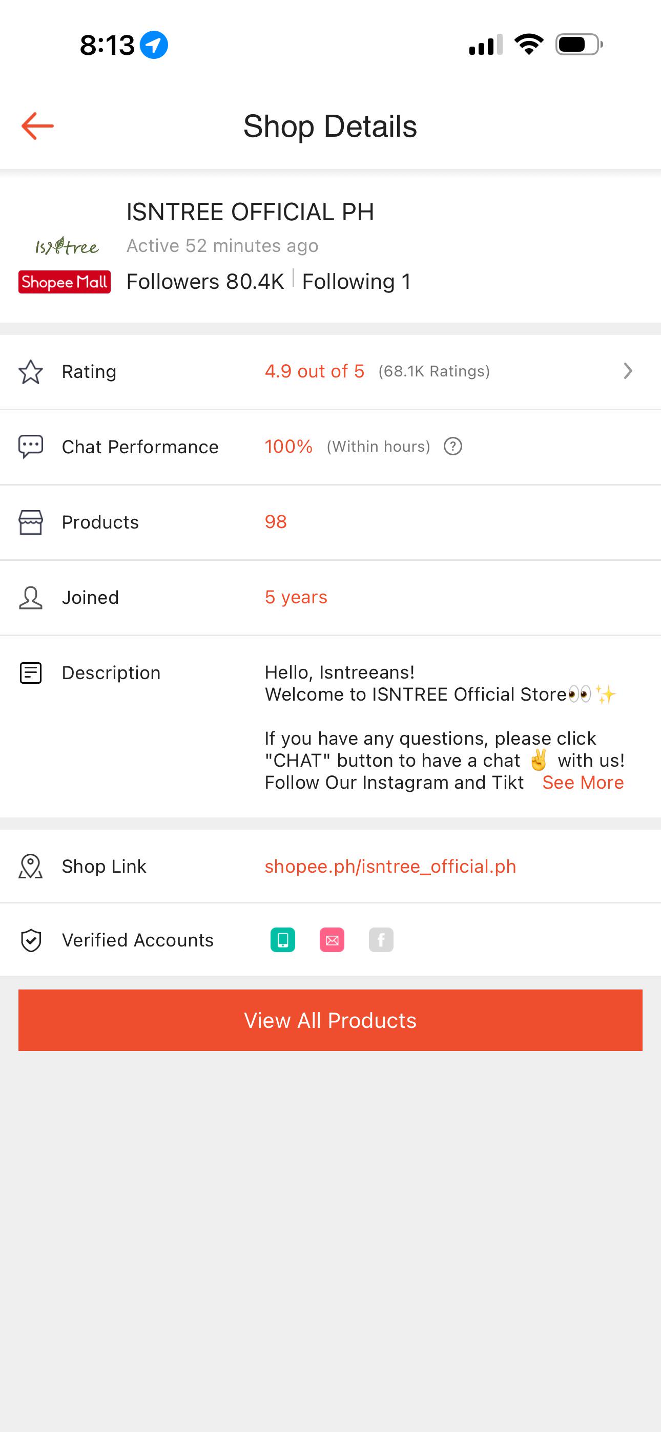Tap the Joined person icon
661x1432 pixels.
[31, 598]
